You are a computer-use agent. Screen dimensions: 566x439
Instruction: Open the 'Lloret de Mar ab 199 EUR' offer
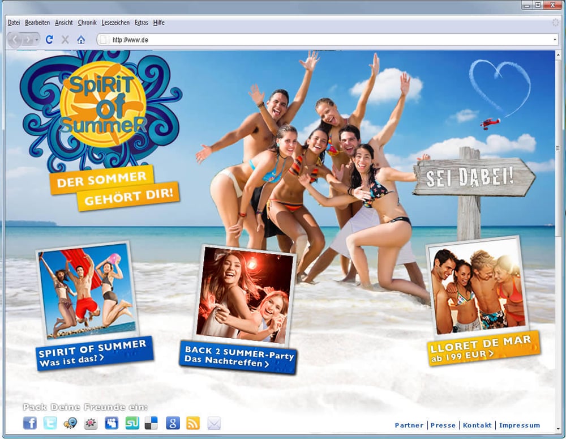484,348
